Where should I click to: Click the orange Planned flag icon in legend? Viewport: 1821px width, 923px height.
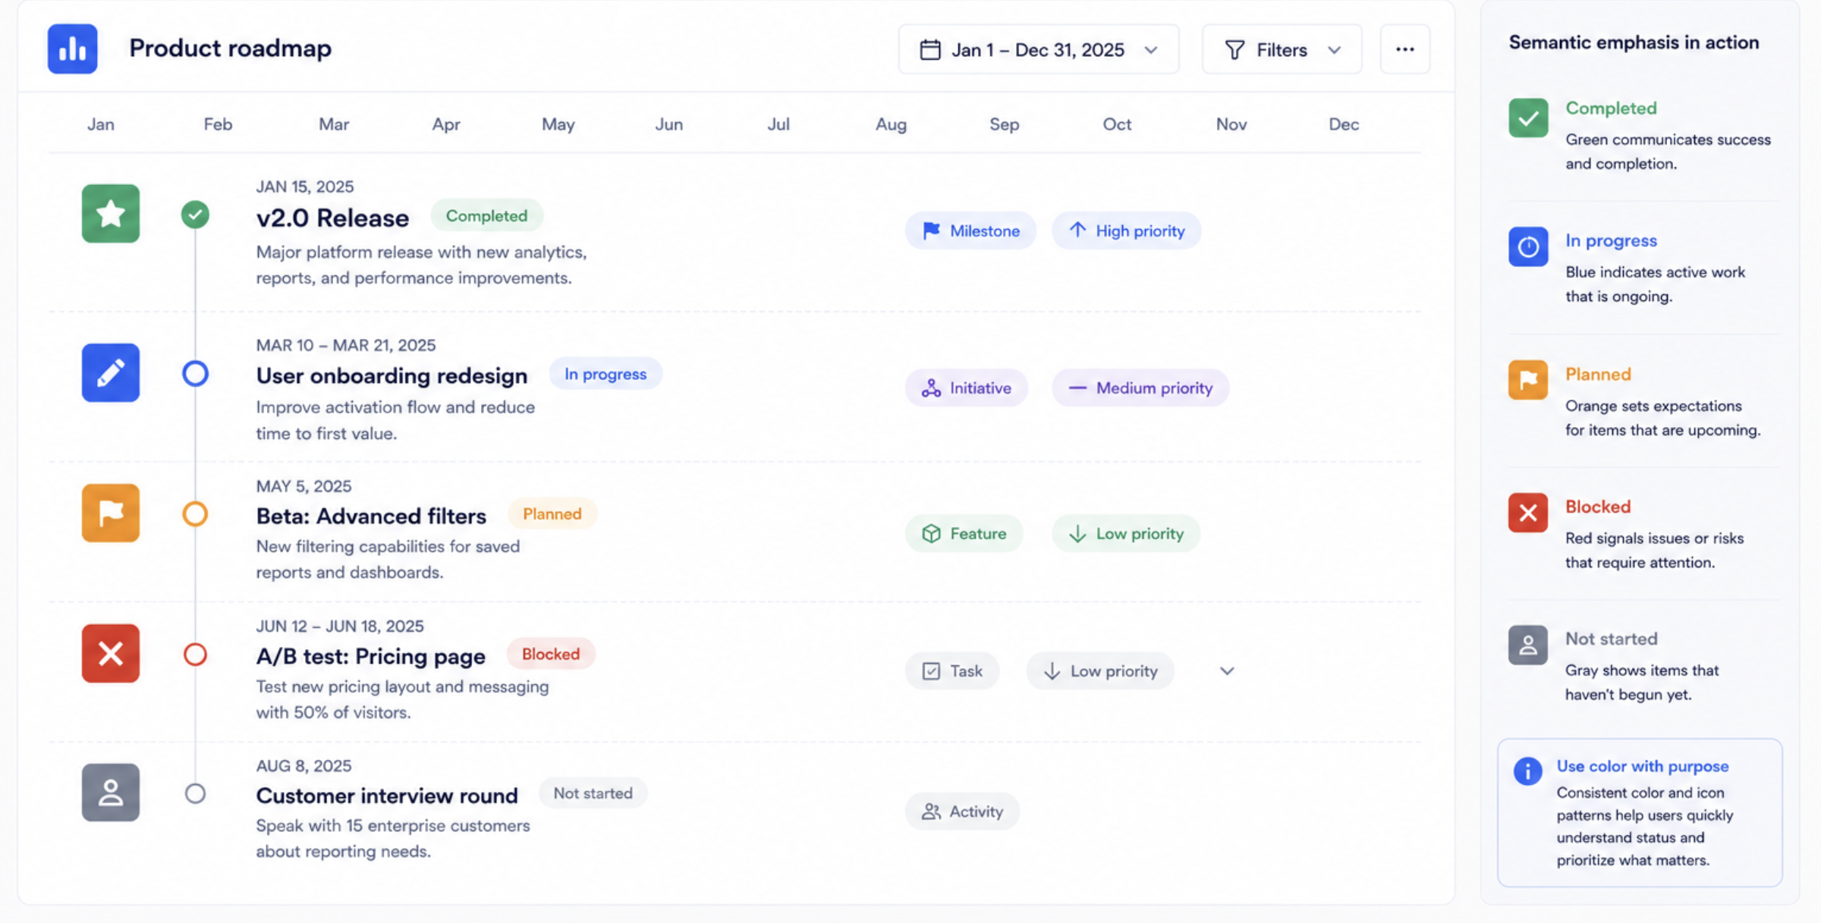click(1528, 379)
